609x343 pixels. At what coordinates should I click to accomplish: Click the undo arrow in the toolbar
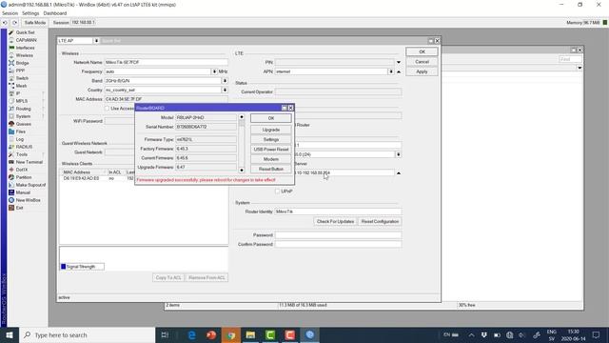coord(5,23)
